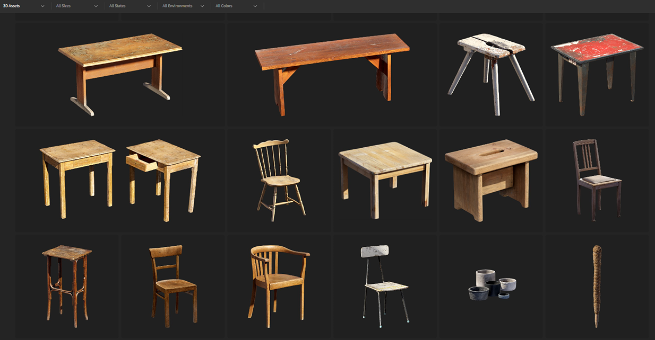Select the step stool with handle slot
The height and width of the screenshot is (340, 655).
click(491, 179)
